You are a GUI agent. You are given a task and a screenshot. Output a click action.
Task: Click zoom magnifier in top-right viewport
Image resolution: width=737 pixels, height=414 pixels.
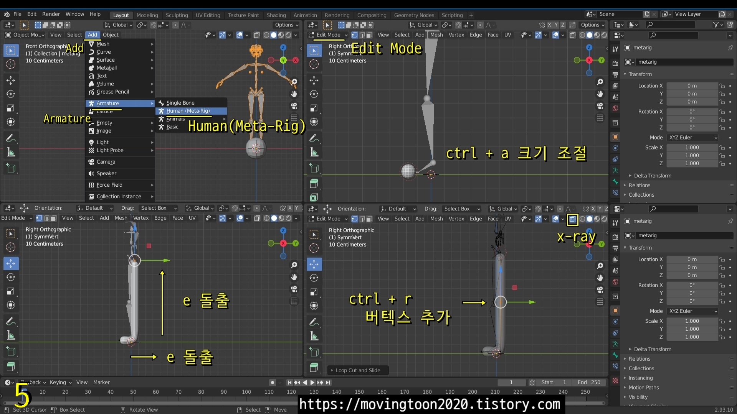point(600,82)
